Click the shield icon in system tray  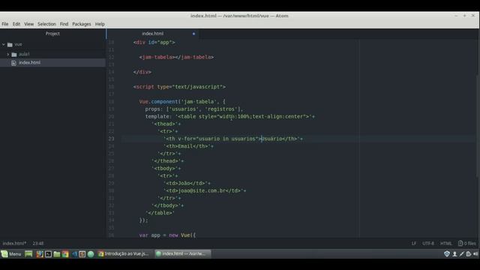(x=447, y=253)
